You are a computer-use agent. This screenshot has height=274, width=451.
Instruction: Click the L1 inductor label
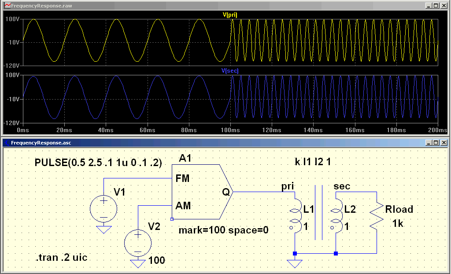click(x=308, y=209)
